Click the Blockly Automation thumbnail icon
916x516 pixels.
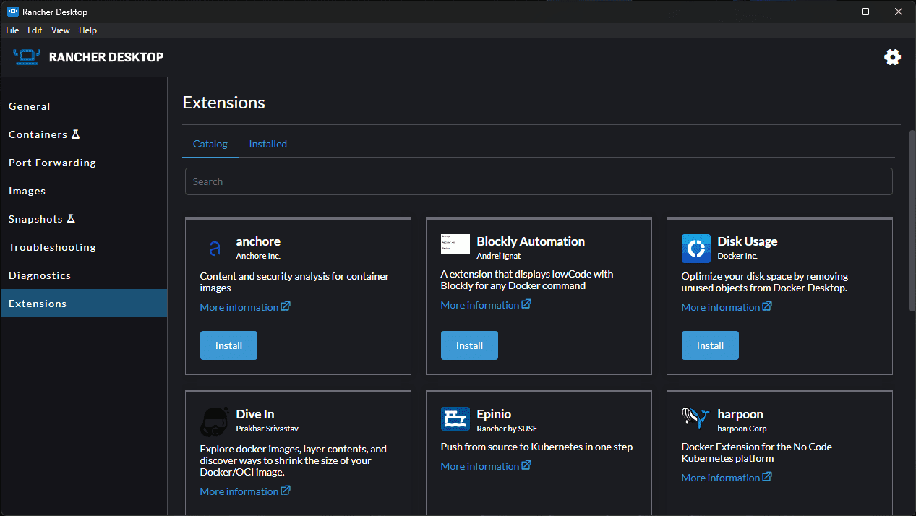[455, 244]
